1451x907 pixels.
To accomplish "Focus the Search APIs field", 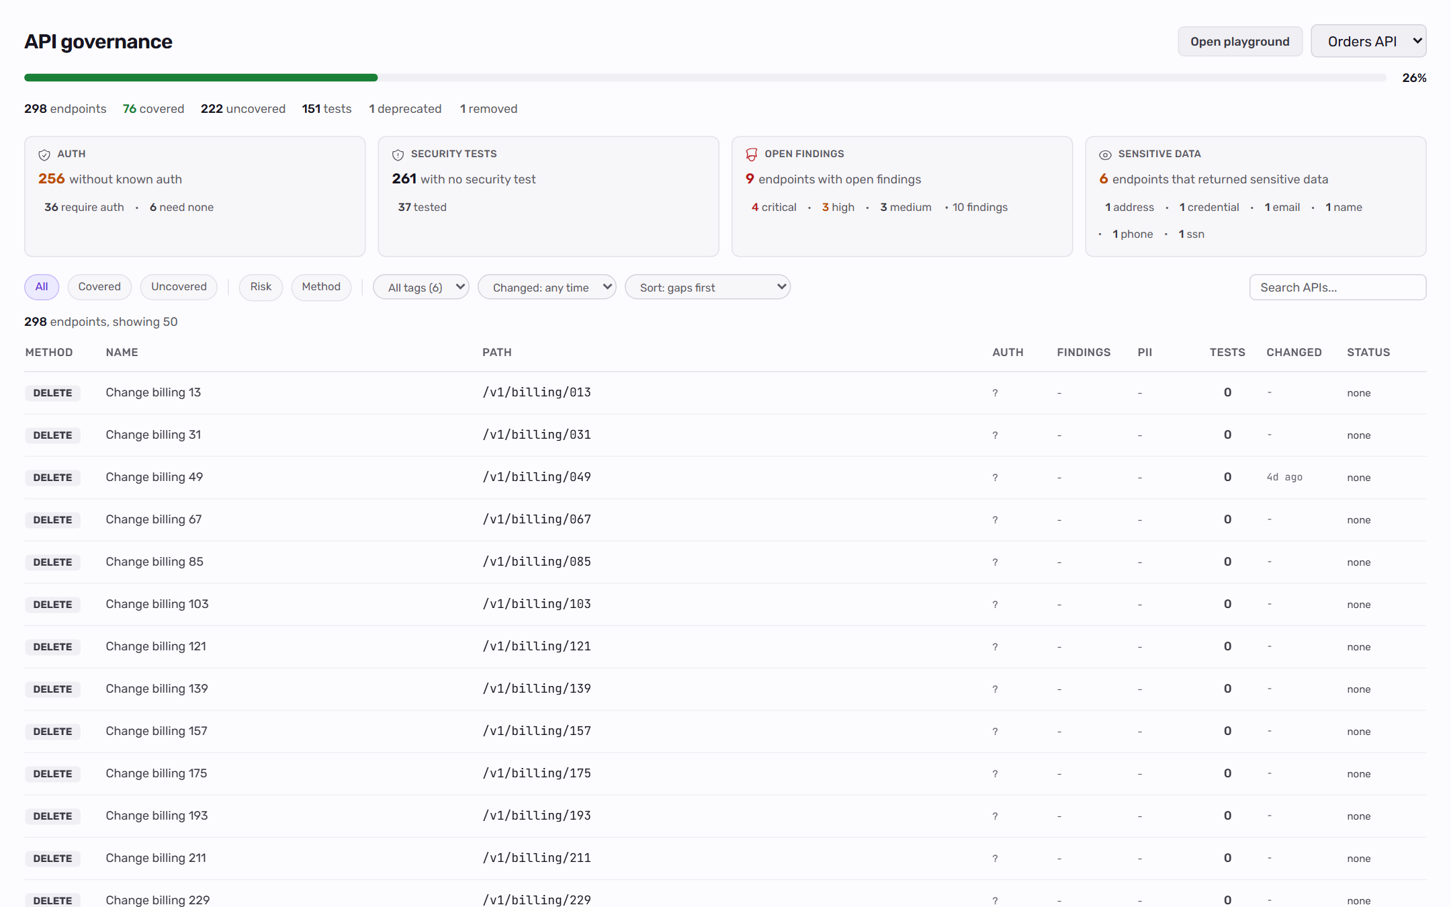I will (x=1337, y=287).
